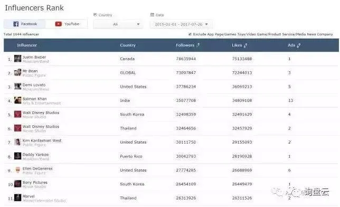
Task: Click India in Salman Khan row
Action: pos(125,100)
